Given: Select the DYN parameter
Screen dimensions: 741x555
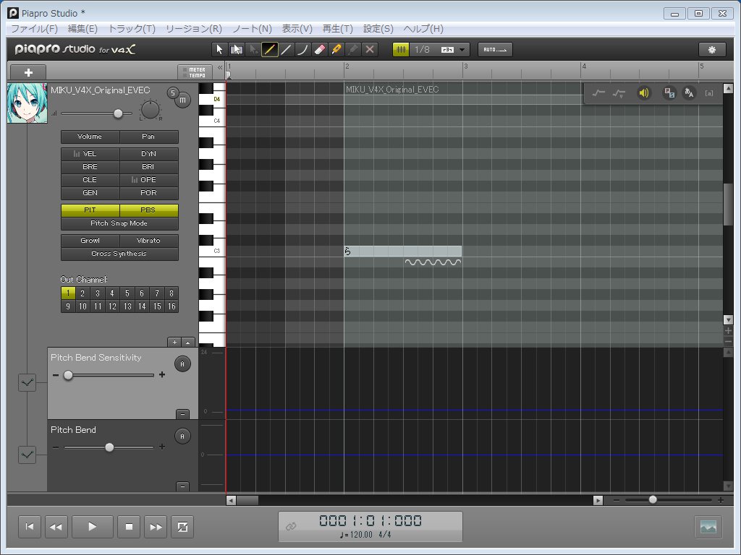Looking at the screenshot, I should pos(148,154).
